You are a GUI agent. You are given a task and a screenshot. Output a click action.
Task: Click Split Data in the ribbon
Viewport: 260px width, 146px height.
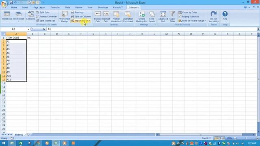point(43,12)
